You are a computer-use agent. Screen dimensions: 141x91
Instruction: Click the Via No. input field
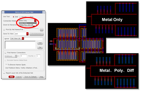tap(38, 56)
